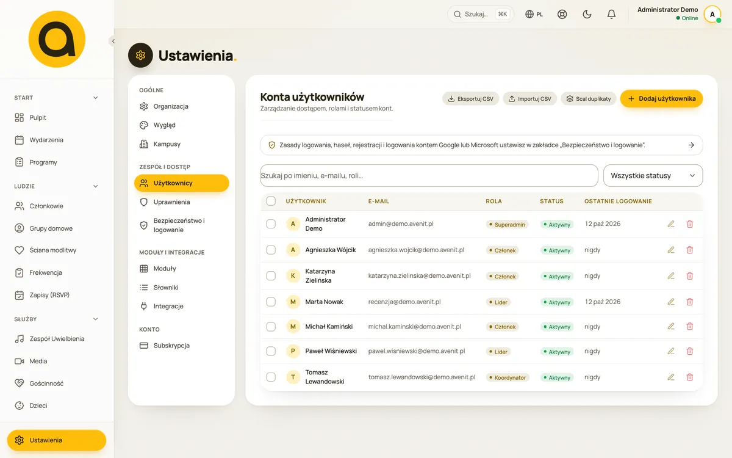Viewport: 732px width, 458px height.
Task: Check the Marta Nowak row checkbox
Action: click(x=271, y=302)
